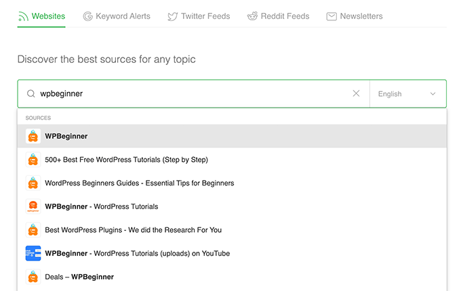Select WordPress Beginners Guides suggestion

tap(232, 183)
